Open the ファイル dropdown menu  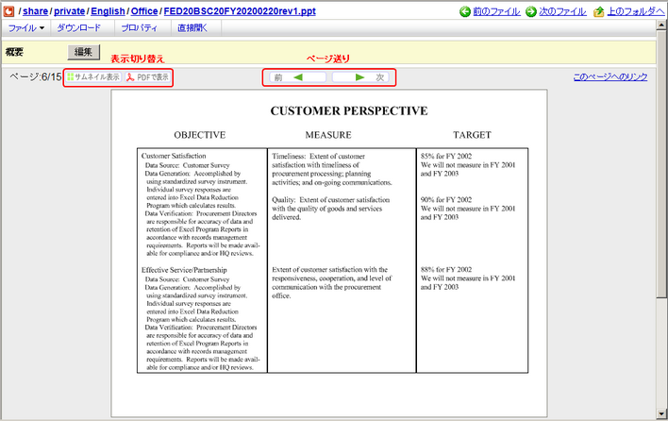pos(25,28)
